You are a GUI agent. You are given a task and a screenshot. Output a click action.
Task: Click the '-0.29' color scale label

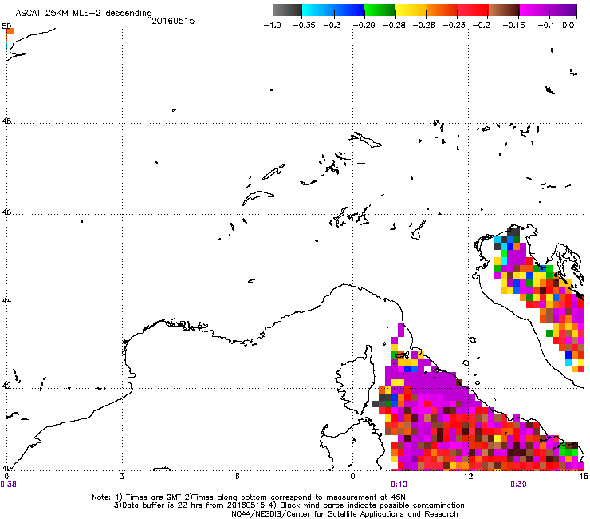(x=364, y=26)
